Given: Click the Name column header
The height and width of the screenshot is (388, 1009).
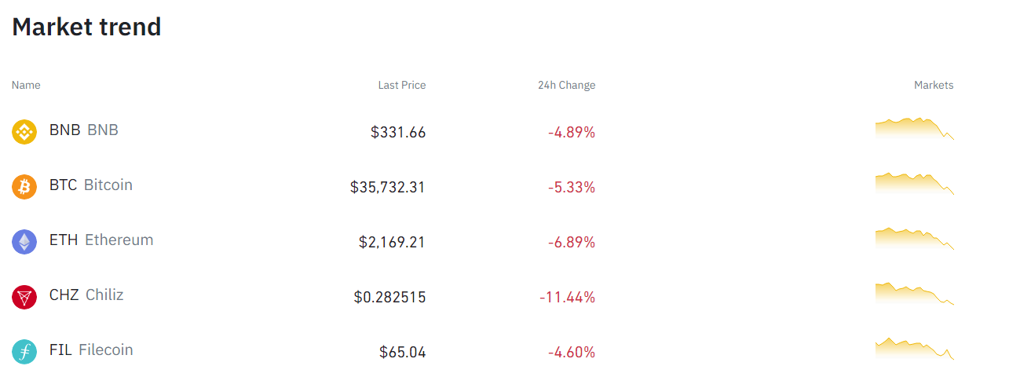Looking at the screenshot, I should click(x=26, y=85).
